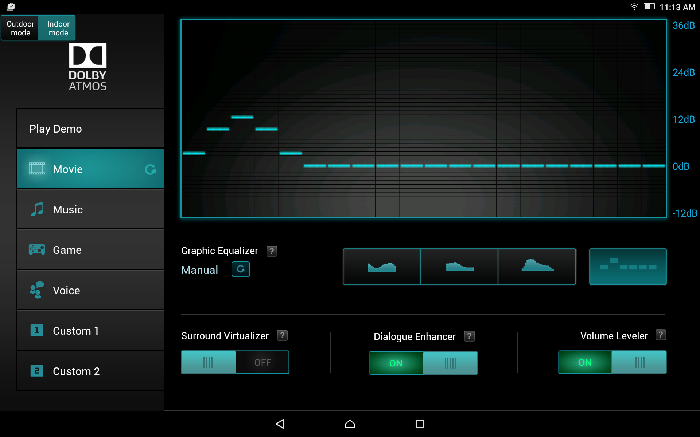Turn off Volume Leveler switch

click(x=612, y=362)
